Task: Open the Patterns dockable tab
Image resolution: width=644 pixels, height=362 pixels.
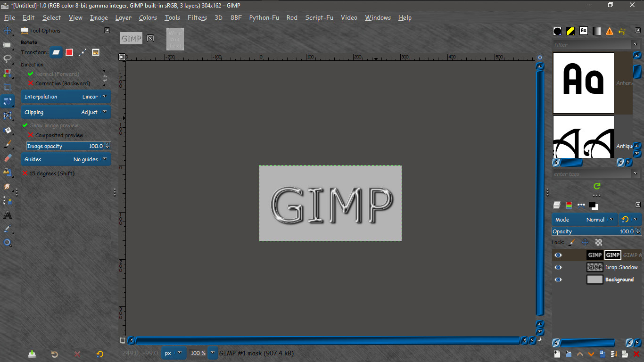Action: click(x=570, y=31)
